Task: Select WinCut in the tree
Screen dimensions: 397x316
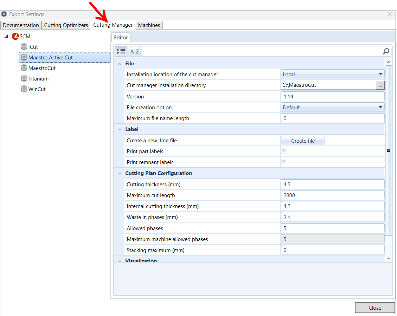Action: [37, 89]
